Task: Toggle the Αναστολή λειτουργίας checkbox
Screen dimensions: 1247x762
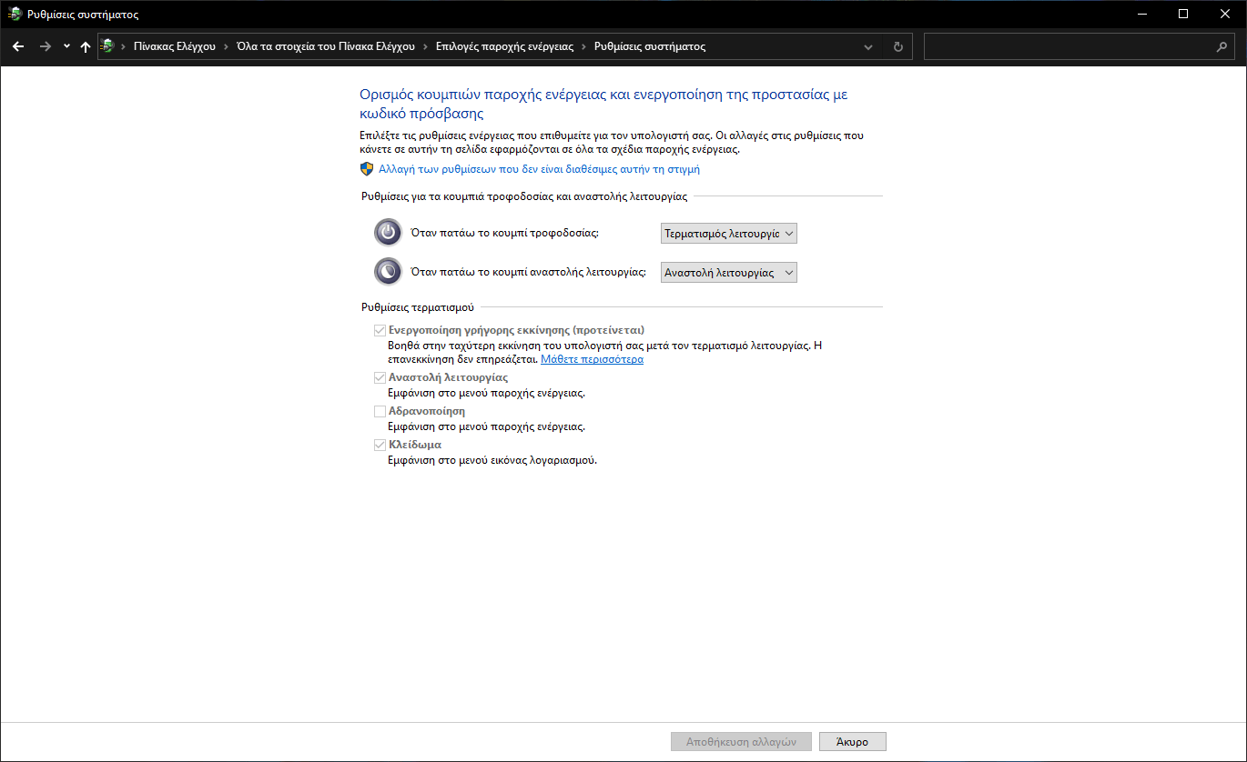Action: [380, 377]
